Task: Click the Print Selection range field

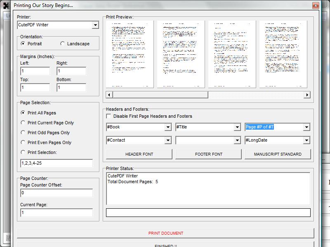Action: (x=57, y=163)
